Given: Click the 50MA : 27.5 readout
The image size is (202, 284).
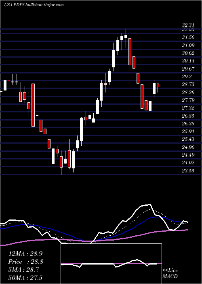Looking at the screenshot, I should pos(25,278).
